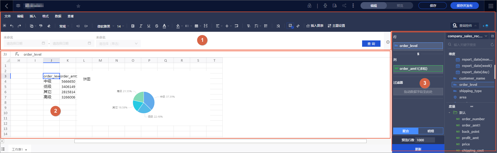Toggle strikethrough formatting
Screen dimensions: 497x153
coord(157,26)
